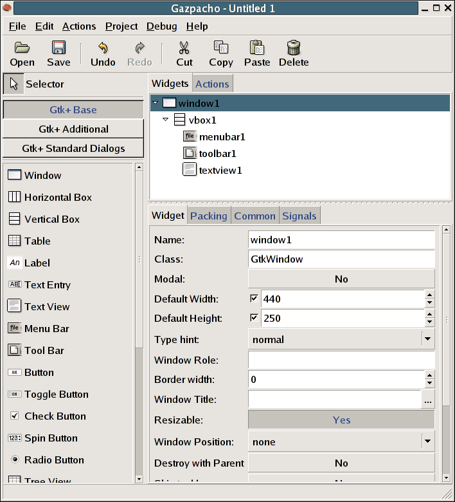Click the Window Role input field
Viewport: 455px width, 502px height.
341,360
